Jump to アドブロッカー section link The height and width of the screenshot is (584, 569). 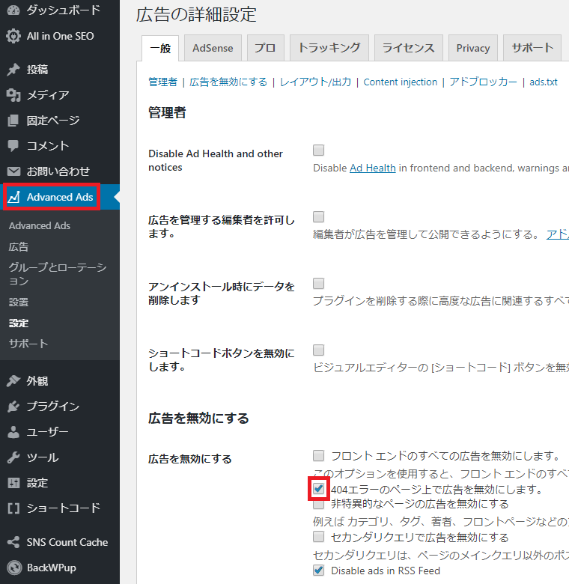(x=484, y=82)
